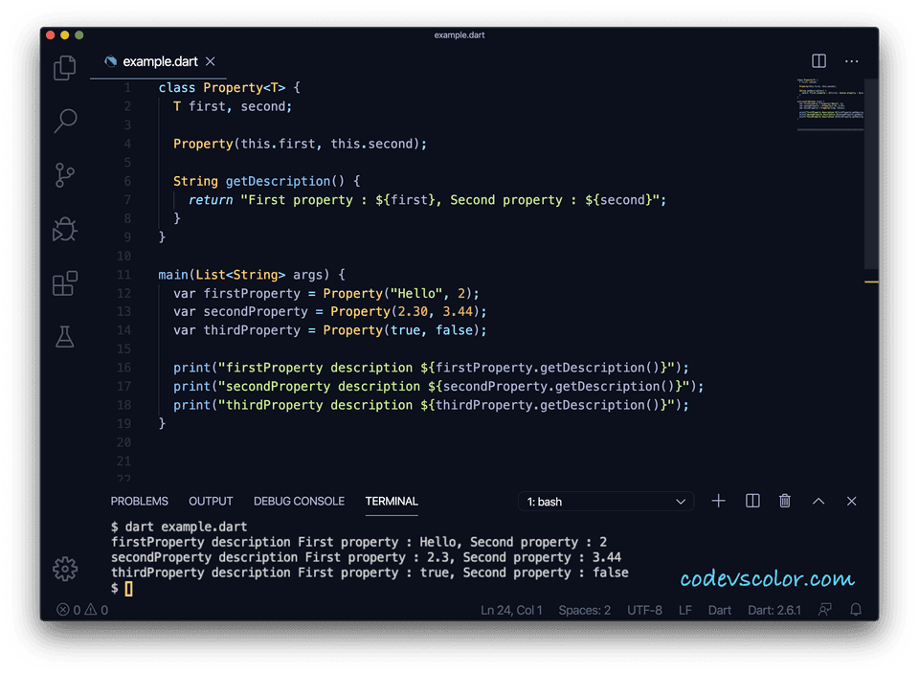Open the errors and warnings status indicator
919x674 pixels.
[x=81, y=609]
